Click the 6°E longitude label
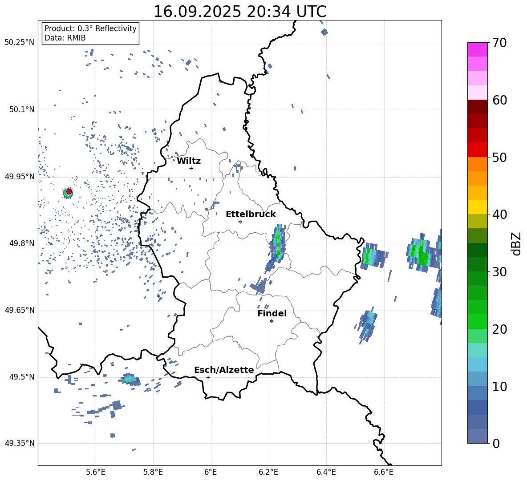 pos(211,472)
